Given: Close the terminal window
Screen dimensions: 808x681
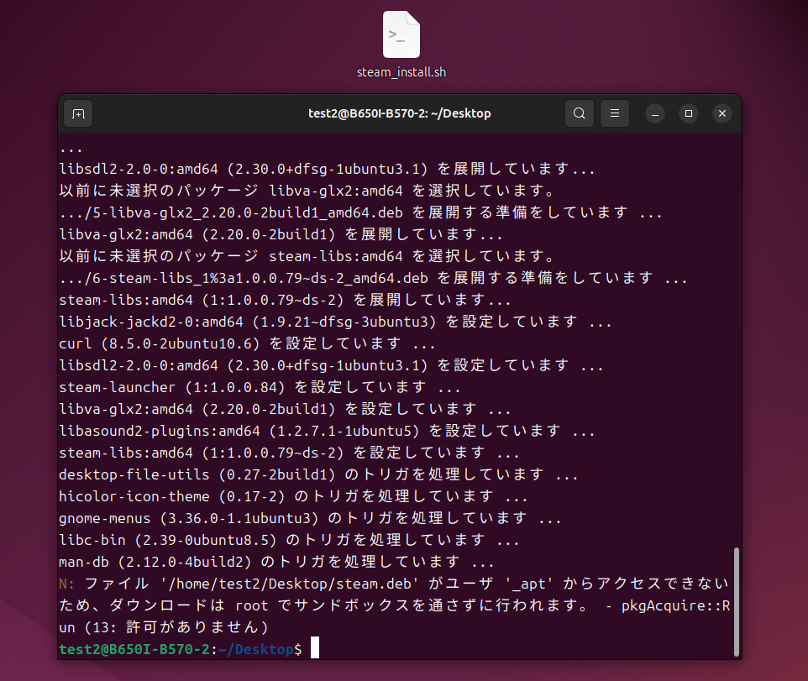Looking at the screenshot, I should [722, 113].
